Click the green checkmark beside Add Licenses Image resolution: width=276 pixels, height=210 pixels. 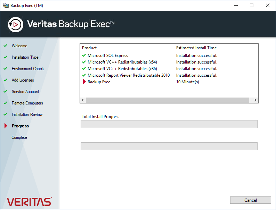click(x=6, y=80)
